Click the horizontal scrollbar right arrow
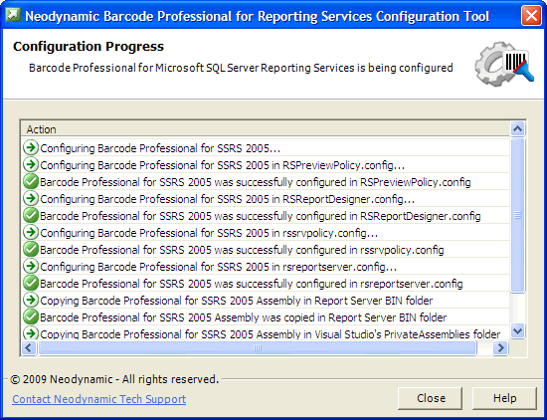Viewport: 547px width, 420px height. 500,347
